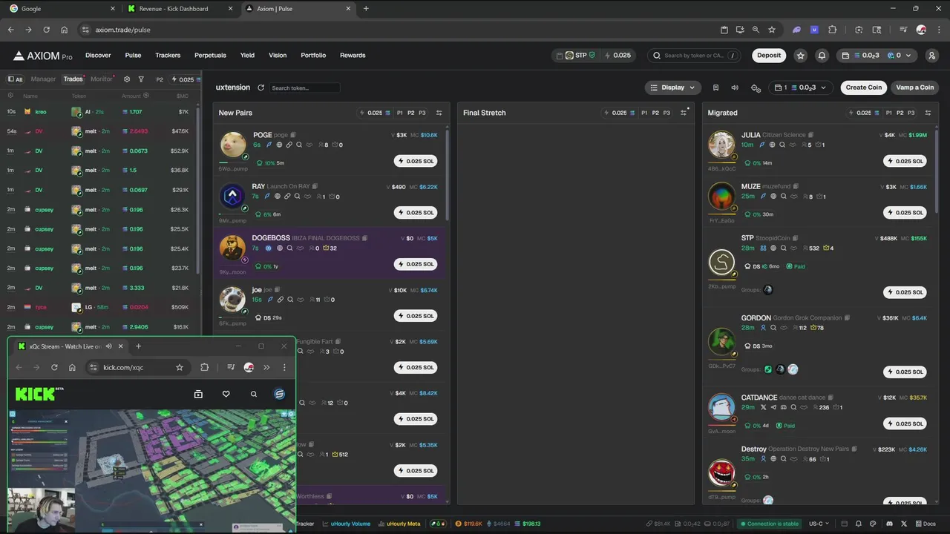Click the POGE bonding progress bar
The height and width of the screenshot is (534, 950).
pyautogui.click(x=233, y=162)
